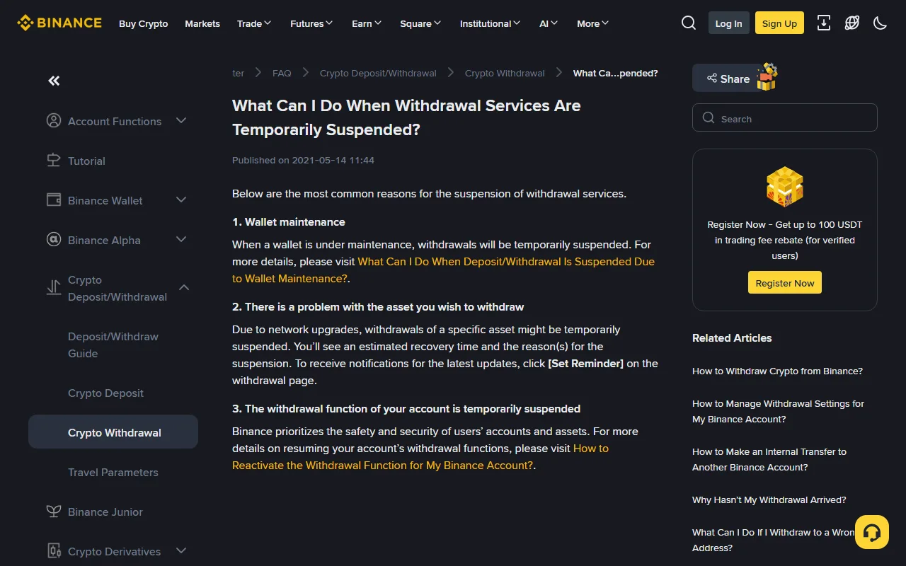Image resolution: width=906 pixels, height=566 pixels.
Task: Open the Futures dropdown menu
Action: click(x=311, y=23)
